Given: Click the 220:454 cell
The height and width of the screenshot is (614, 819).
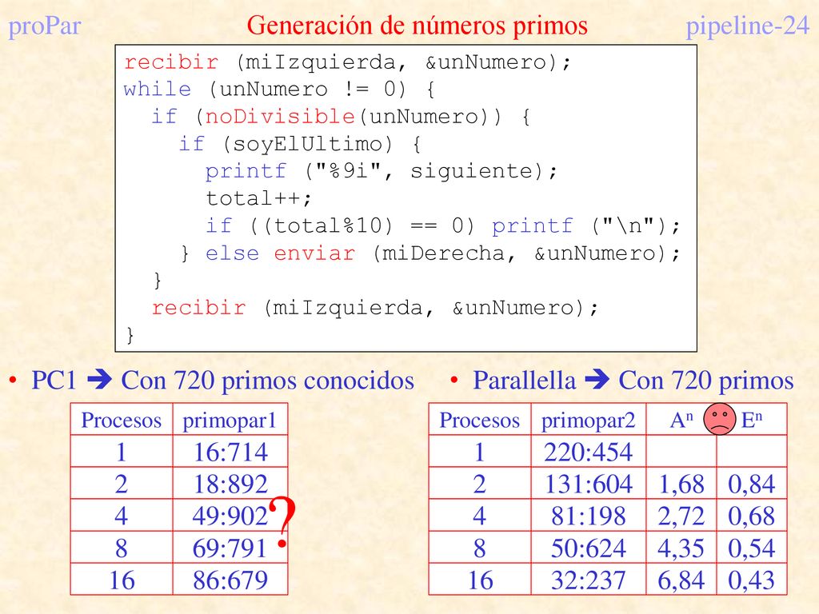Looking at the screenshot, I should point(588,452).
